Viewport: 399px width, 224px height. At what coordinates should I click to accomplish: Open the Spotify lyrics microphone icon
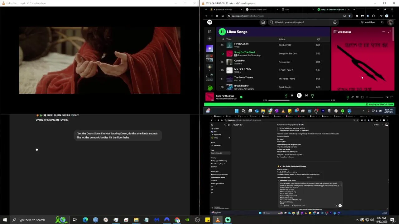click(x=353, y=97)
